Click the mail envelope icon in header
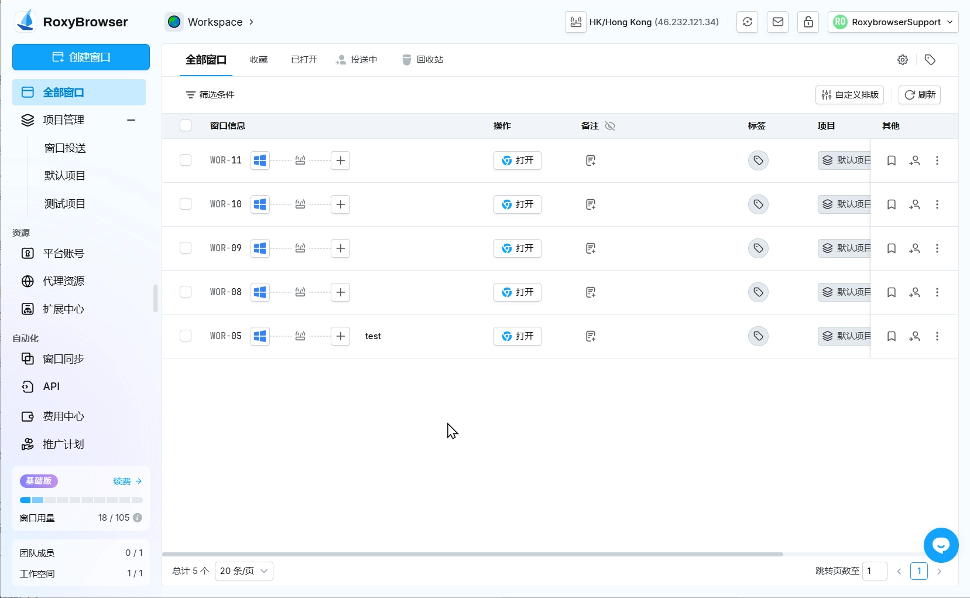 pyautogui.click(x=777, y=22)
